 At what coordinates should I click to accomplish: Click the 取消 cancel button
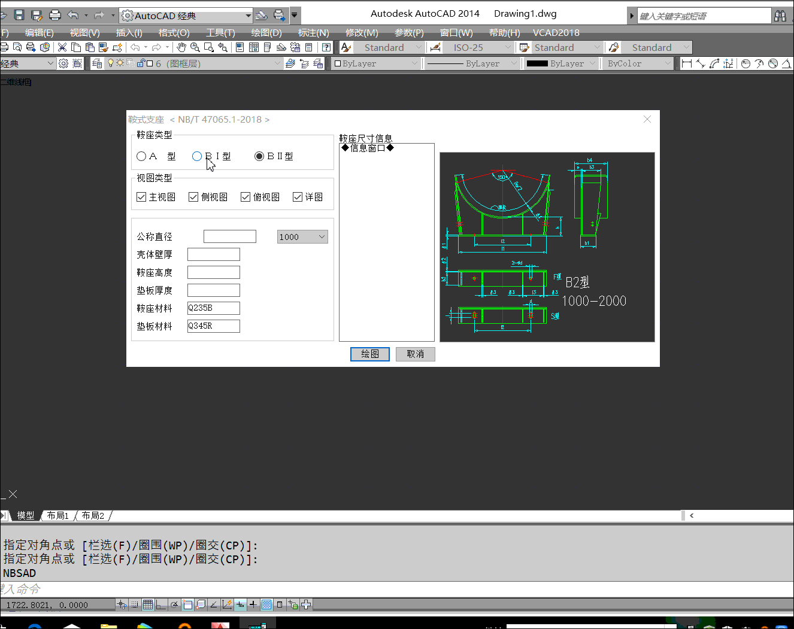point(415,354)
